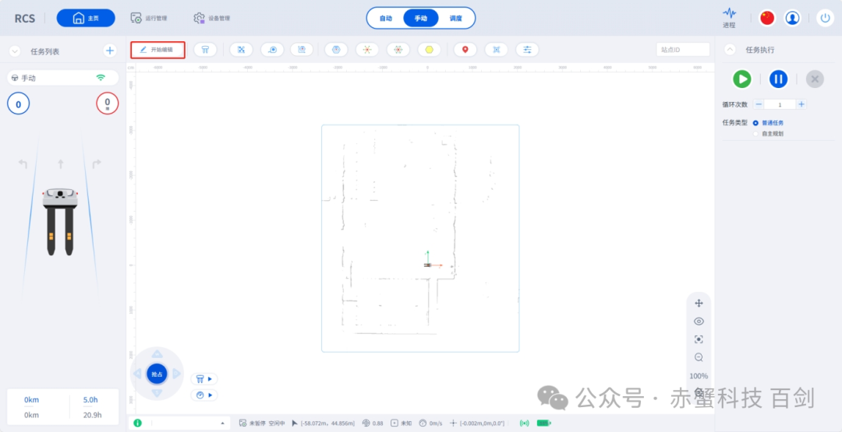Select the fork tool in toolbar
The width and height of the screenshot is (842, 432).
(205, 49)
